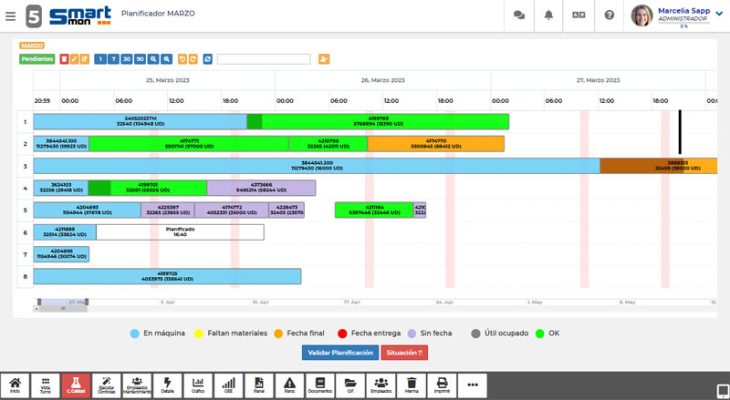The height and width of the screenshot is (400, 730).
Task: Open the Paros warning tab
Action: [289, 385]
